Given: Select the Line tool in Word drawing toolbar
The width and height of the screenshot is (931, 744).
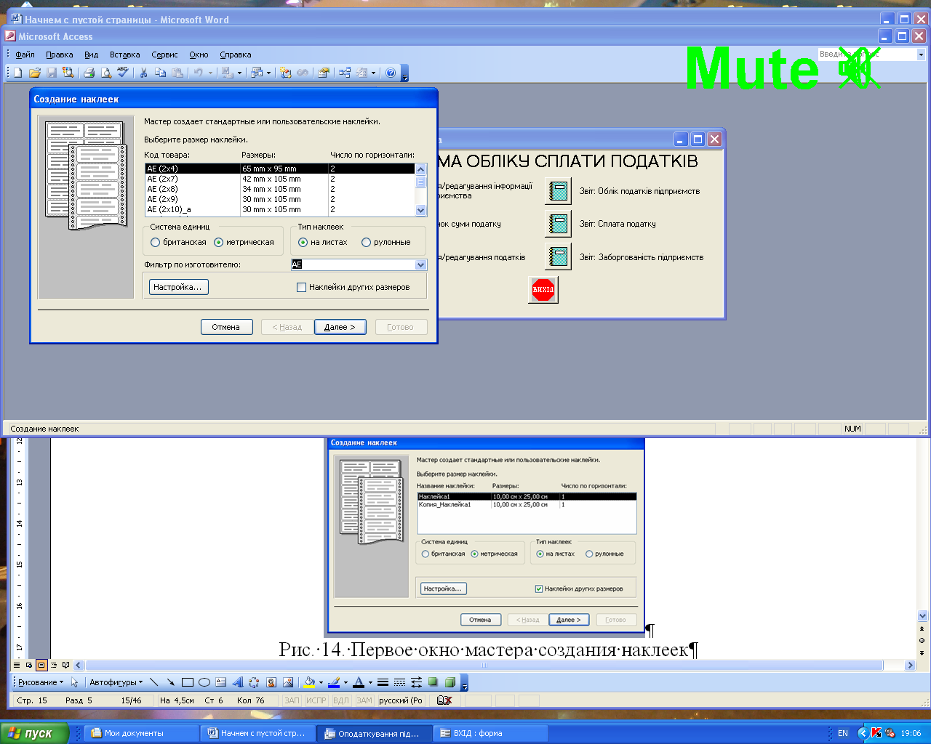Looking at the screenshot, I should coord(154,682).
